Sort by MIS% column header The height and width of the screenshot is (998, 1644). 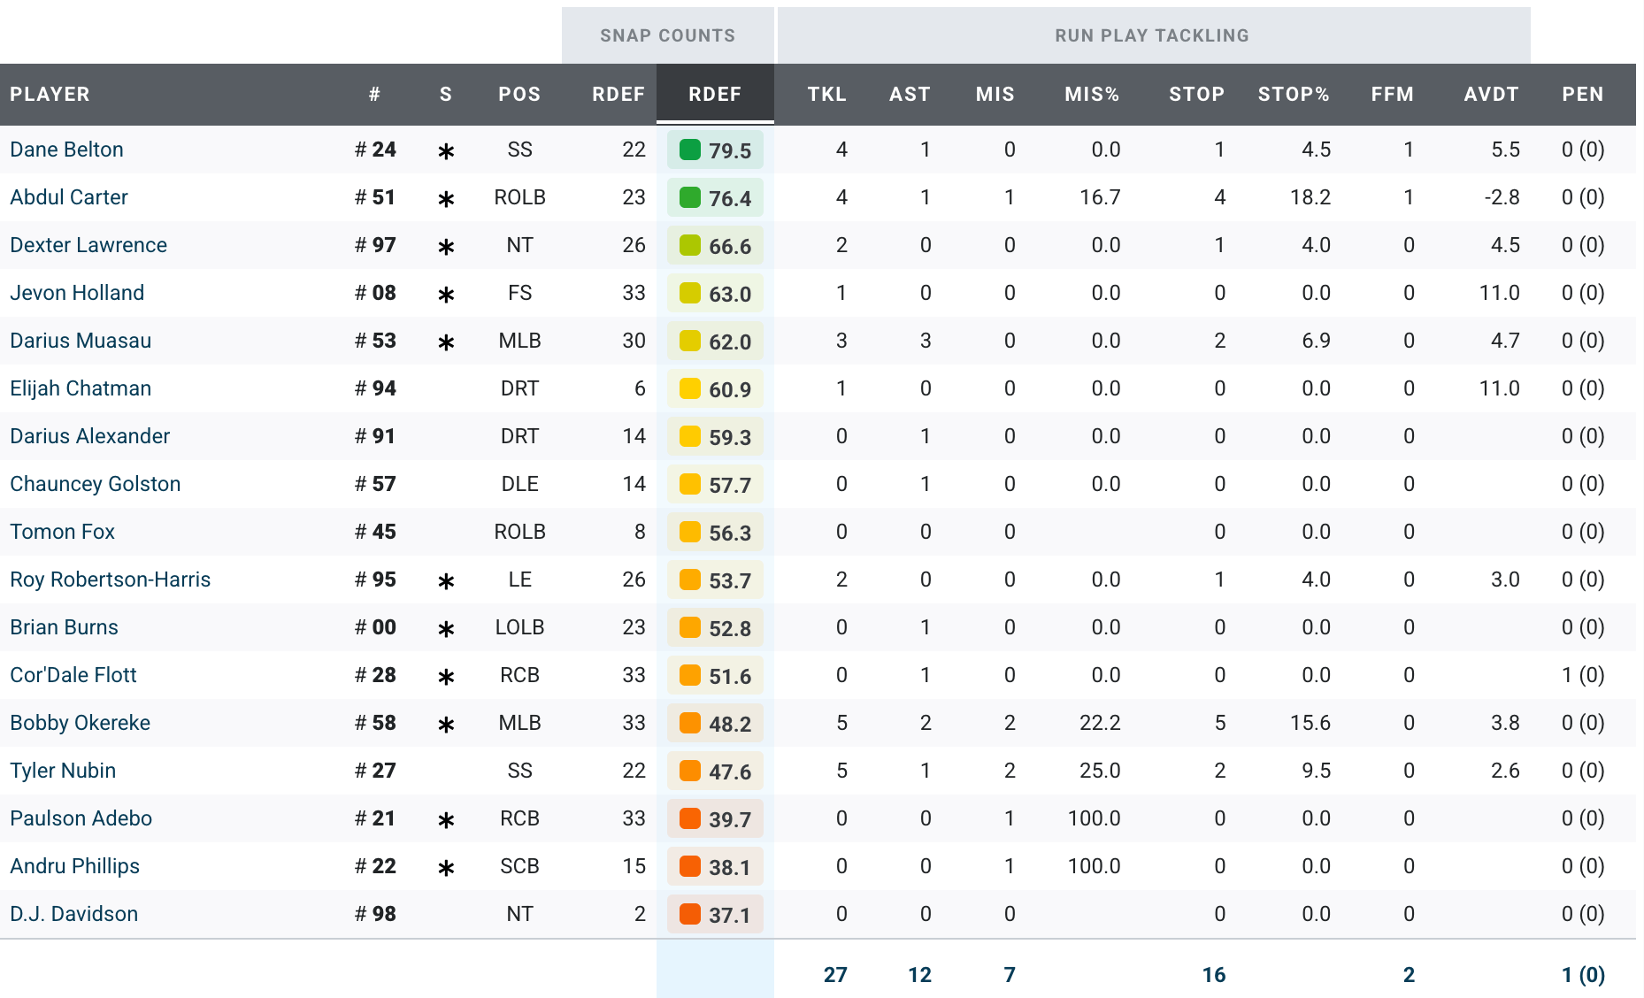pos(1092,95)
